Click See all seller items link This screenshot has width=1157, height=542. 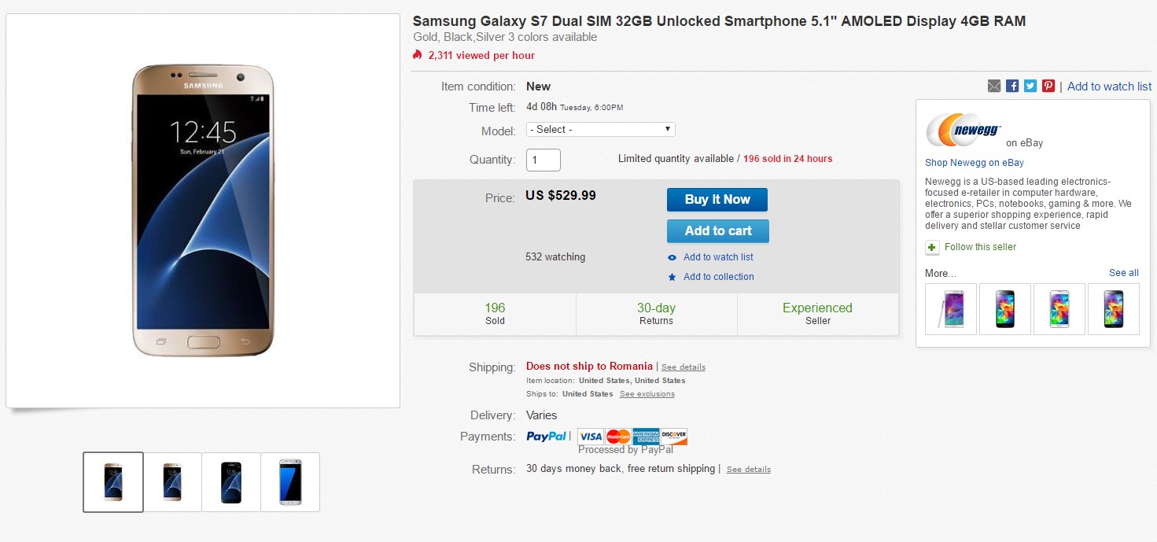1123,273
